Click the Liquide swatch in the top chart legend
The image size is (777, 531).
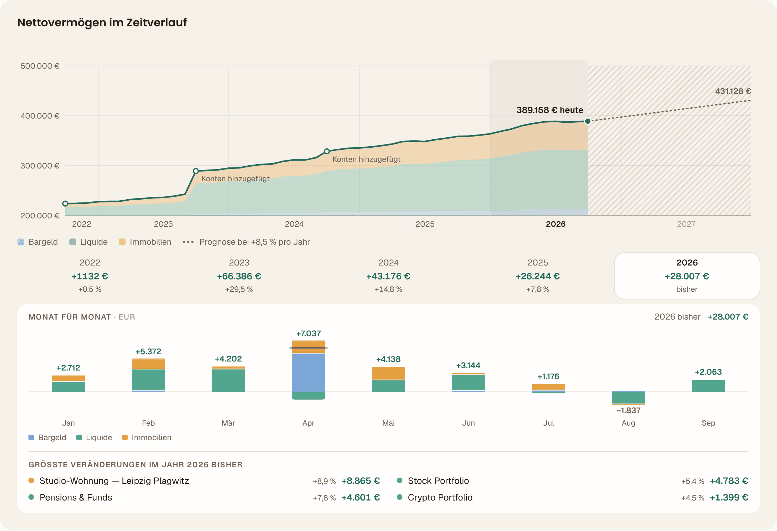pos(73,242)
